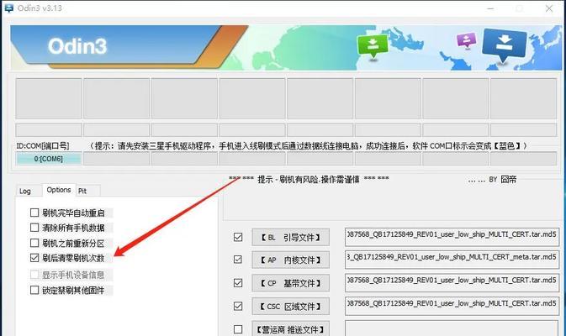
Task: Switch to the Options tab
Action: (59, 190)
